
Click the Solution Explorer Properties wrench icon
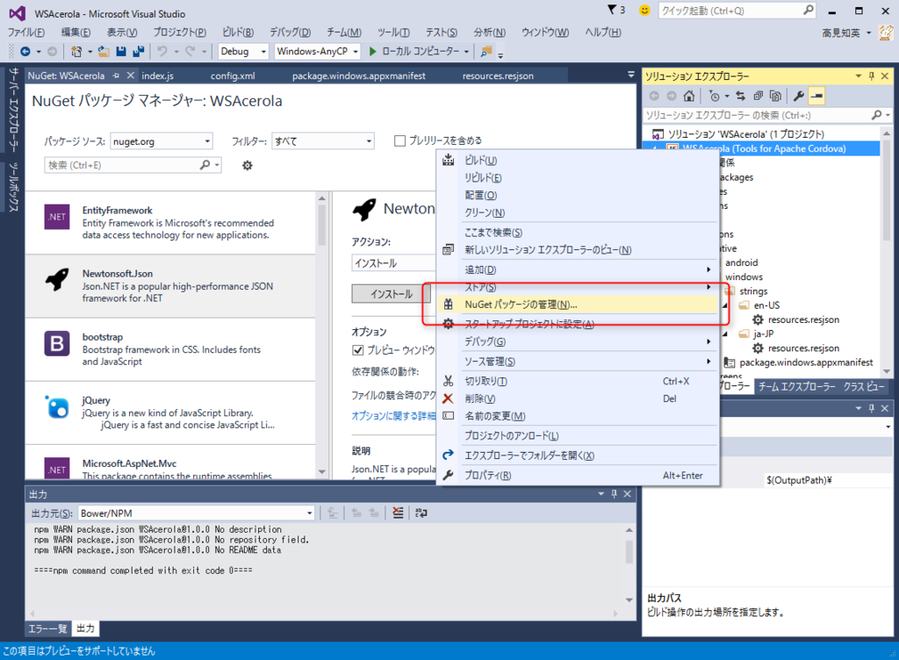(799, 96)
